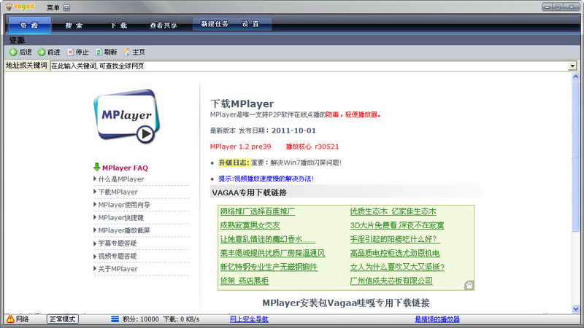Click the MPlayer logo image

126,117
